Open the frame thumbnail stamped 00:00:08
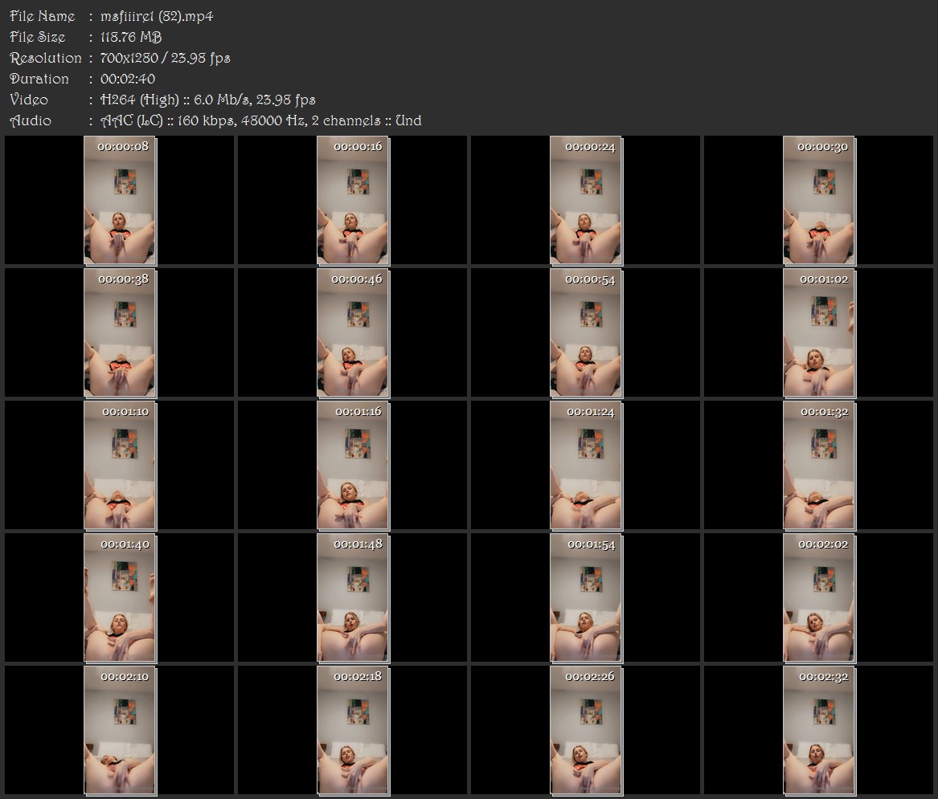Image resolution: width=938 pixels, height=799 pixels. 121,200
